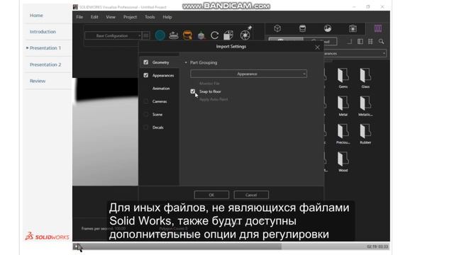This screenshot has width=454, height=255.
Task: Open the purple Libraries palette tab
Action: [x=378, y=28]
